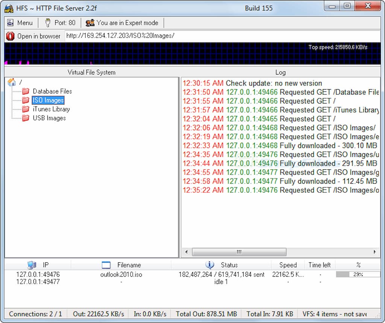The height and width of the screenshot is (323, 385).
Task: Click the server URL address field
Action: (x=222, y=36)
